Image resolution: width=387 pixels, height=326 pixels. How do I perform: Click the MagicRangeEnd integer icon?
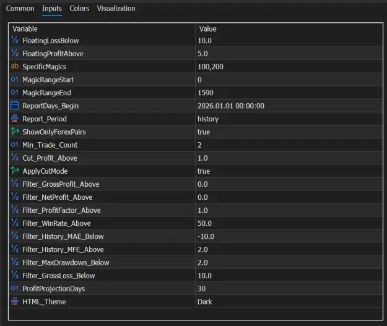15,92
